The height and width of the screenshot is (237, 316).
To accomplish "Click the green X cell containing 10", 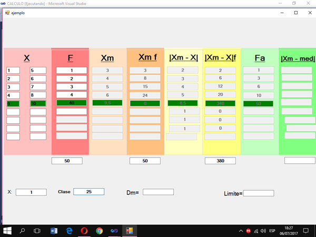I will pyautogui.click(x=38, y=104).
